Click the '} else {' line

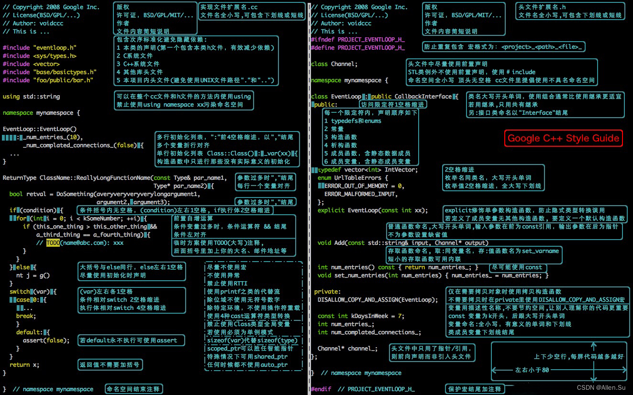(23, 267)
